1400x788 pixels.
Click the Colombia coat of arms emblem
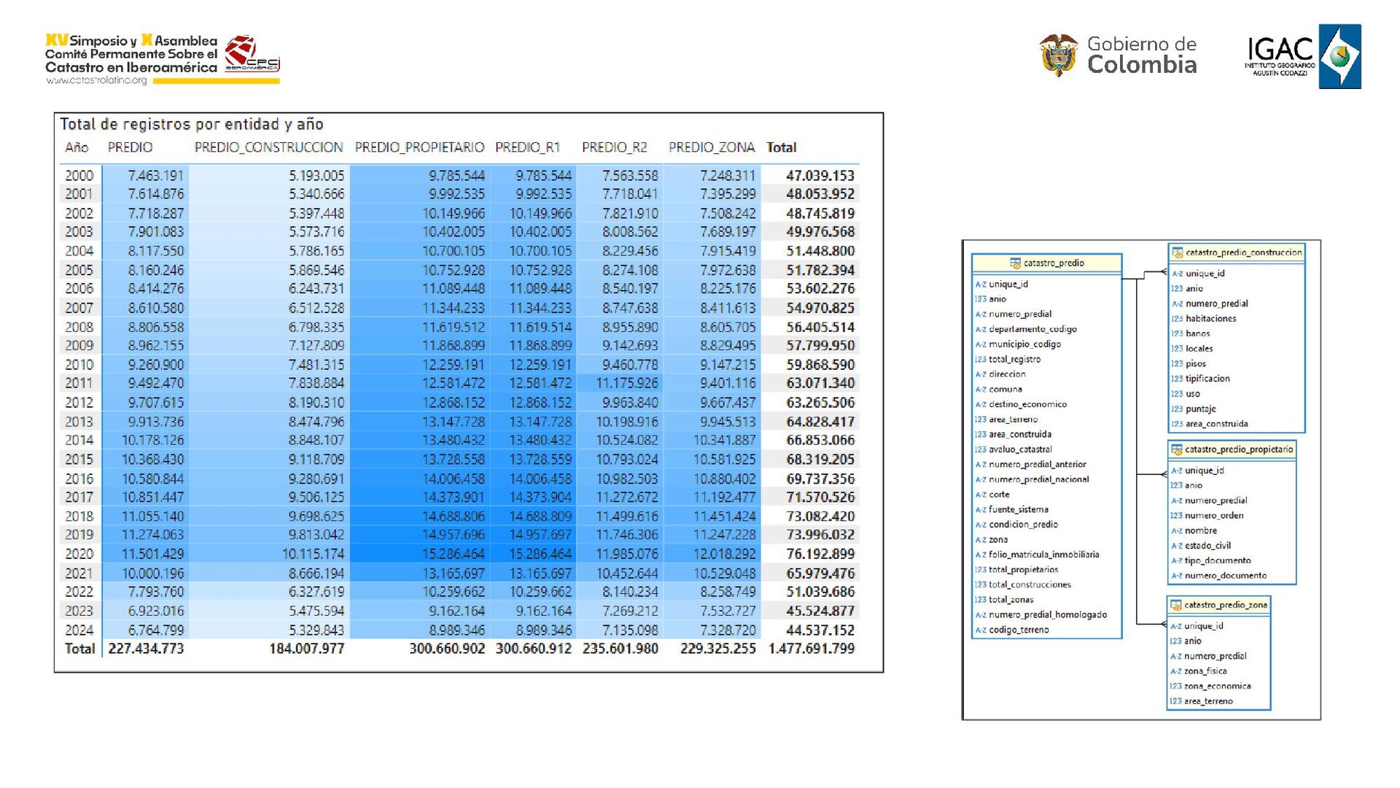pos(1058,55)
